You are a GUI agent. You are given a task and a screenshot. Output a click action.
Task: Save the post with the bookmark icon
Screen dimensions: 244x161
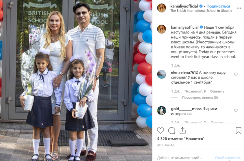(239, 131)
